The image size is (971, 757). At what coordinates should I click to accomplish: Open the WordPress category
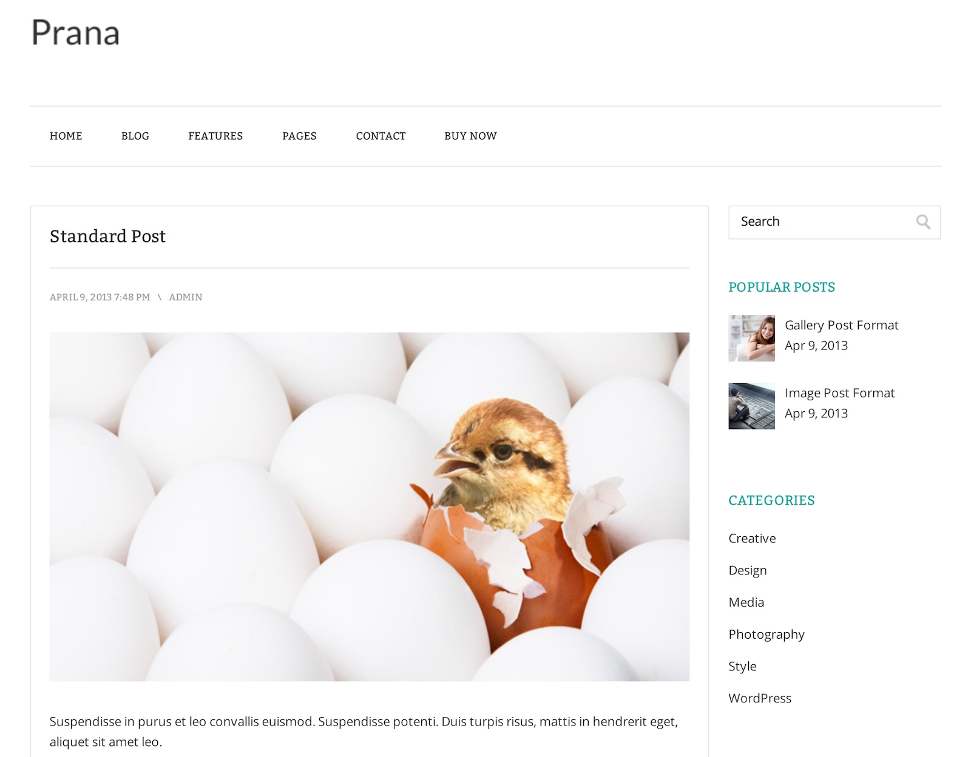click(x=760, y=698)
